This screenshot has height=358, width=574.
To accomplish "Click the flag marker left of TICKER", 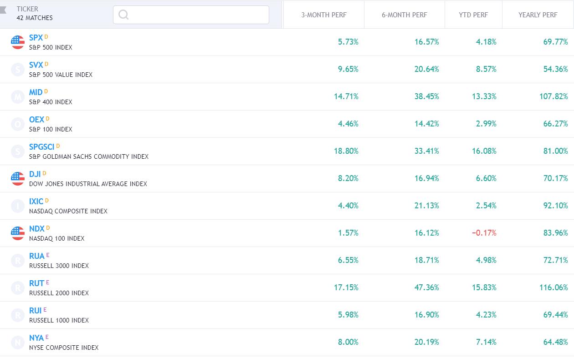I will [3, 10].
